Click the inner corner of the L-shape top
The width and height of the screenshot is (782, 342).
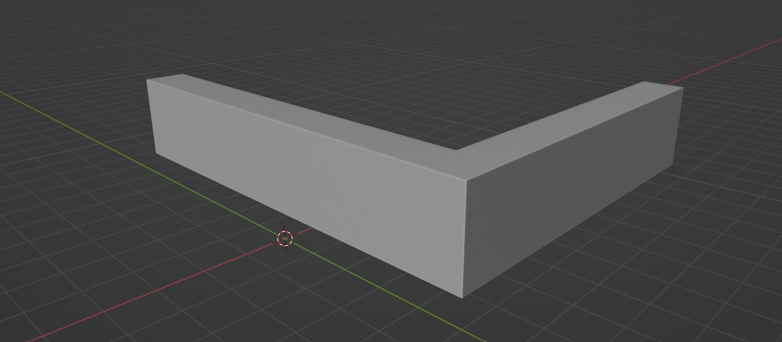point(455,150)
